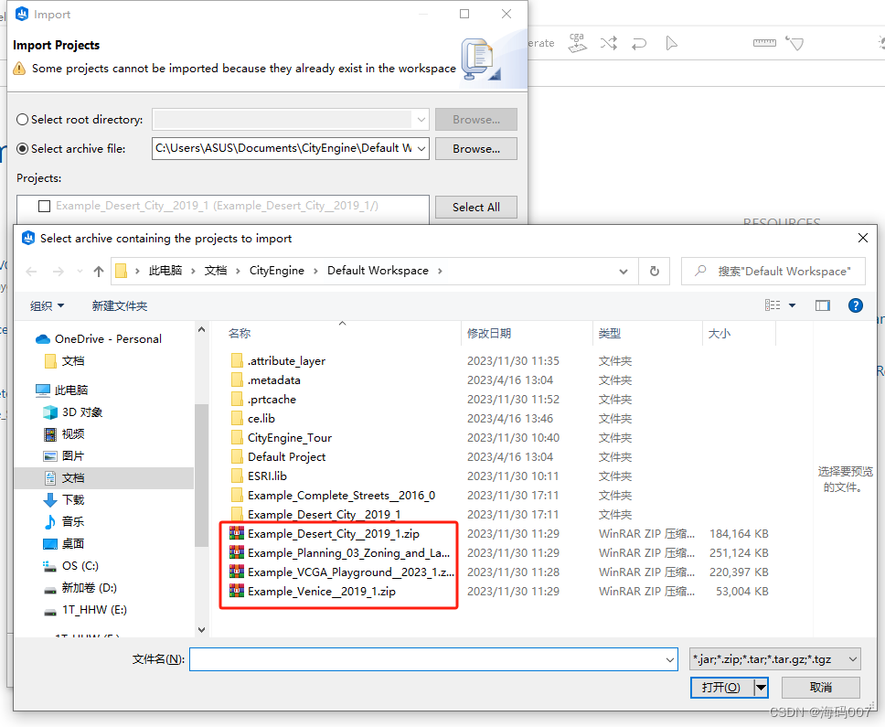Click 新建文件夹 command
885x727 pixels.
(x=120, y=305)
